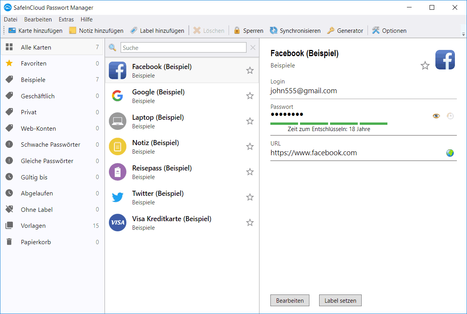The width and height of the screenshot is (467, 314).
Task: Open the Datei menu
Action: (11, 20)
